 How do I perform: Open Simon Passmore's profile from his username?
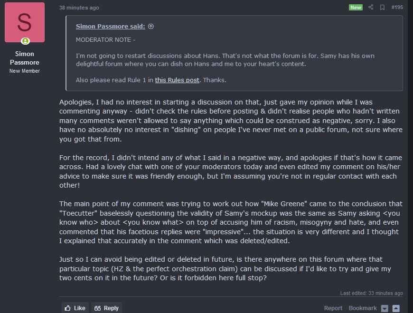tap(25, 58)
